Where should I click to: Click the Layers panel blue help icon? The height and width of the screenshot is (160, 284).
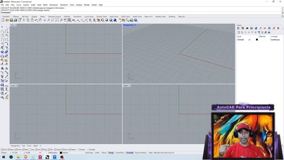(x=269, y=32)
